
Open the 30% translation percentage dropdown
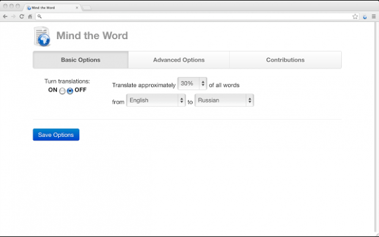pyautogui.click(x=192, y=84)
